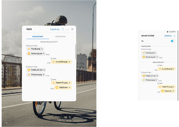179x127 pixels.
Task: Delete Pictures.png entry in TabS3 window
Action: tap(43, 74)
